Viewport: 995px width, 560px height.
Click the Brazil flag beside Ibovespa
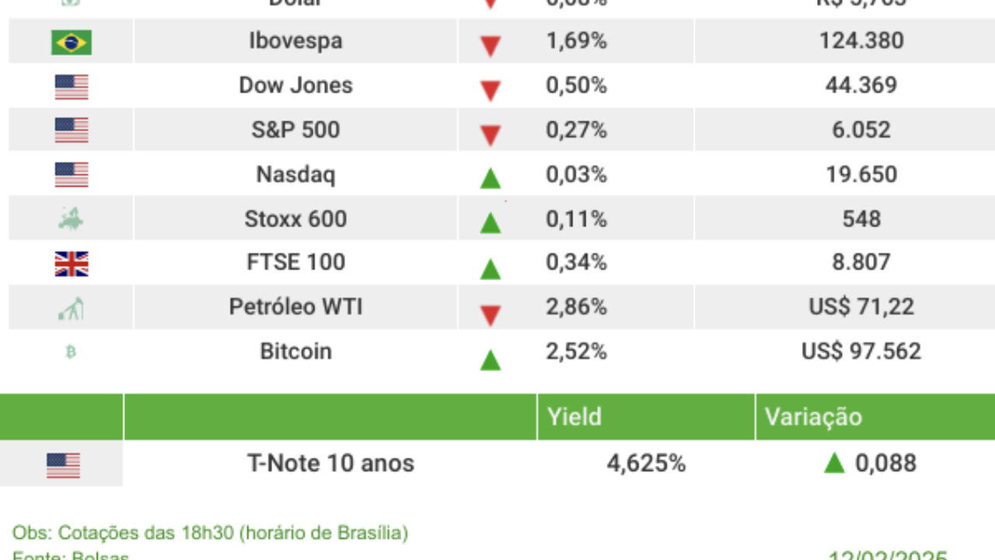tap(72, 42)
